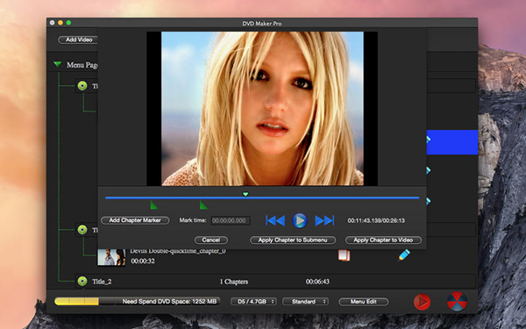Click the pencil icon in the blue highlighted row
Screen dimensions: 526x329
pyautogui.click(x=429, y=139)
